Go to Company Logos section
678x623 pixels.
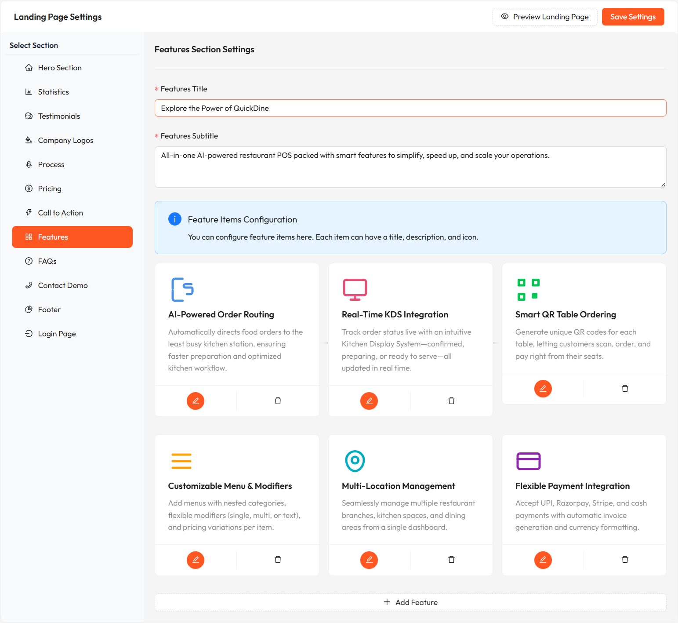pyautogui.click(x=72, y=140)
